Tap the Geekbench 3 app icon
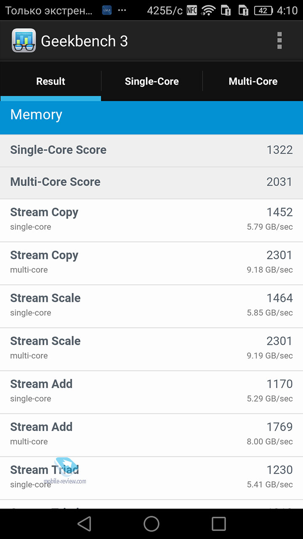 [24, 41]
